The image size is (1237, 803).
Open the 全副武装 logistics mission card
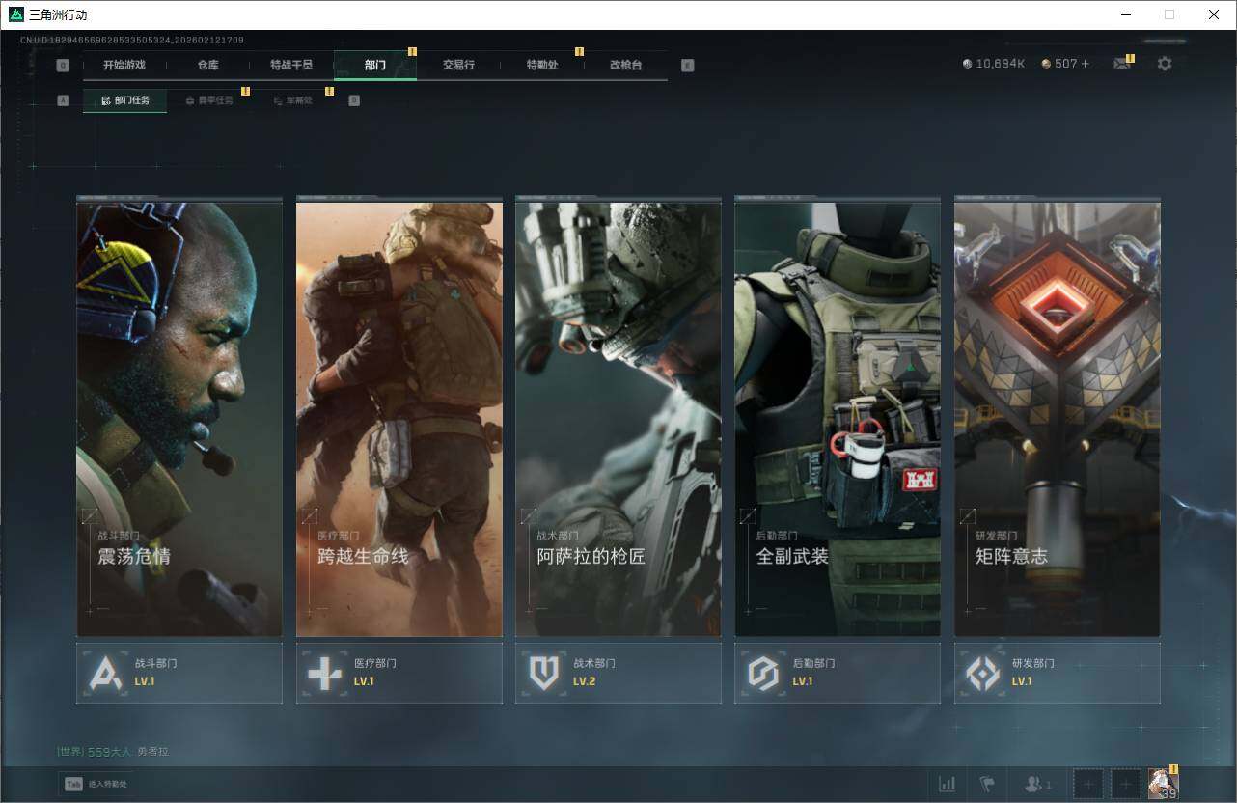[838, 418]
